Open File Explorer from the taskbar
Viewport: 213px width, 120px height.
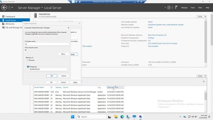(116, 117)
